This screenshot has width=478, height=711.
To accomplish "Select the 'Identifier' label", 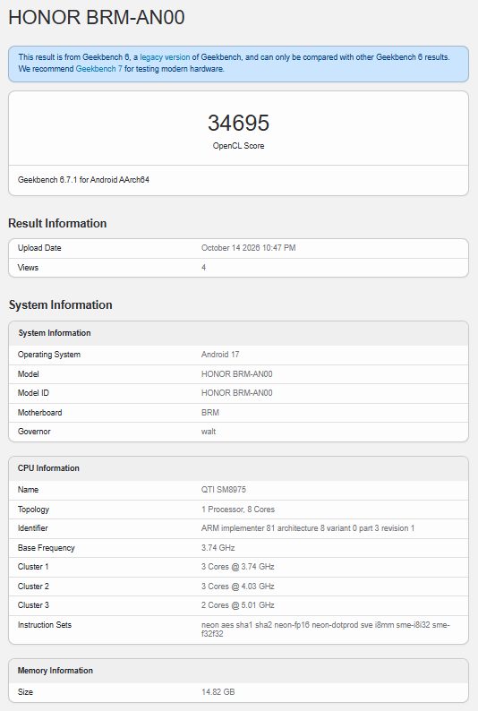I will pos(32,528).
